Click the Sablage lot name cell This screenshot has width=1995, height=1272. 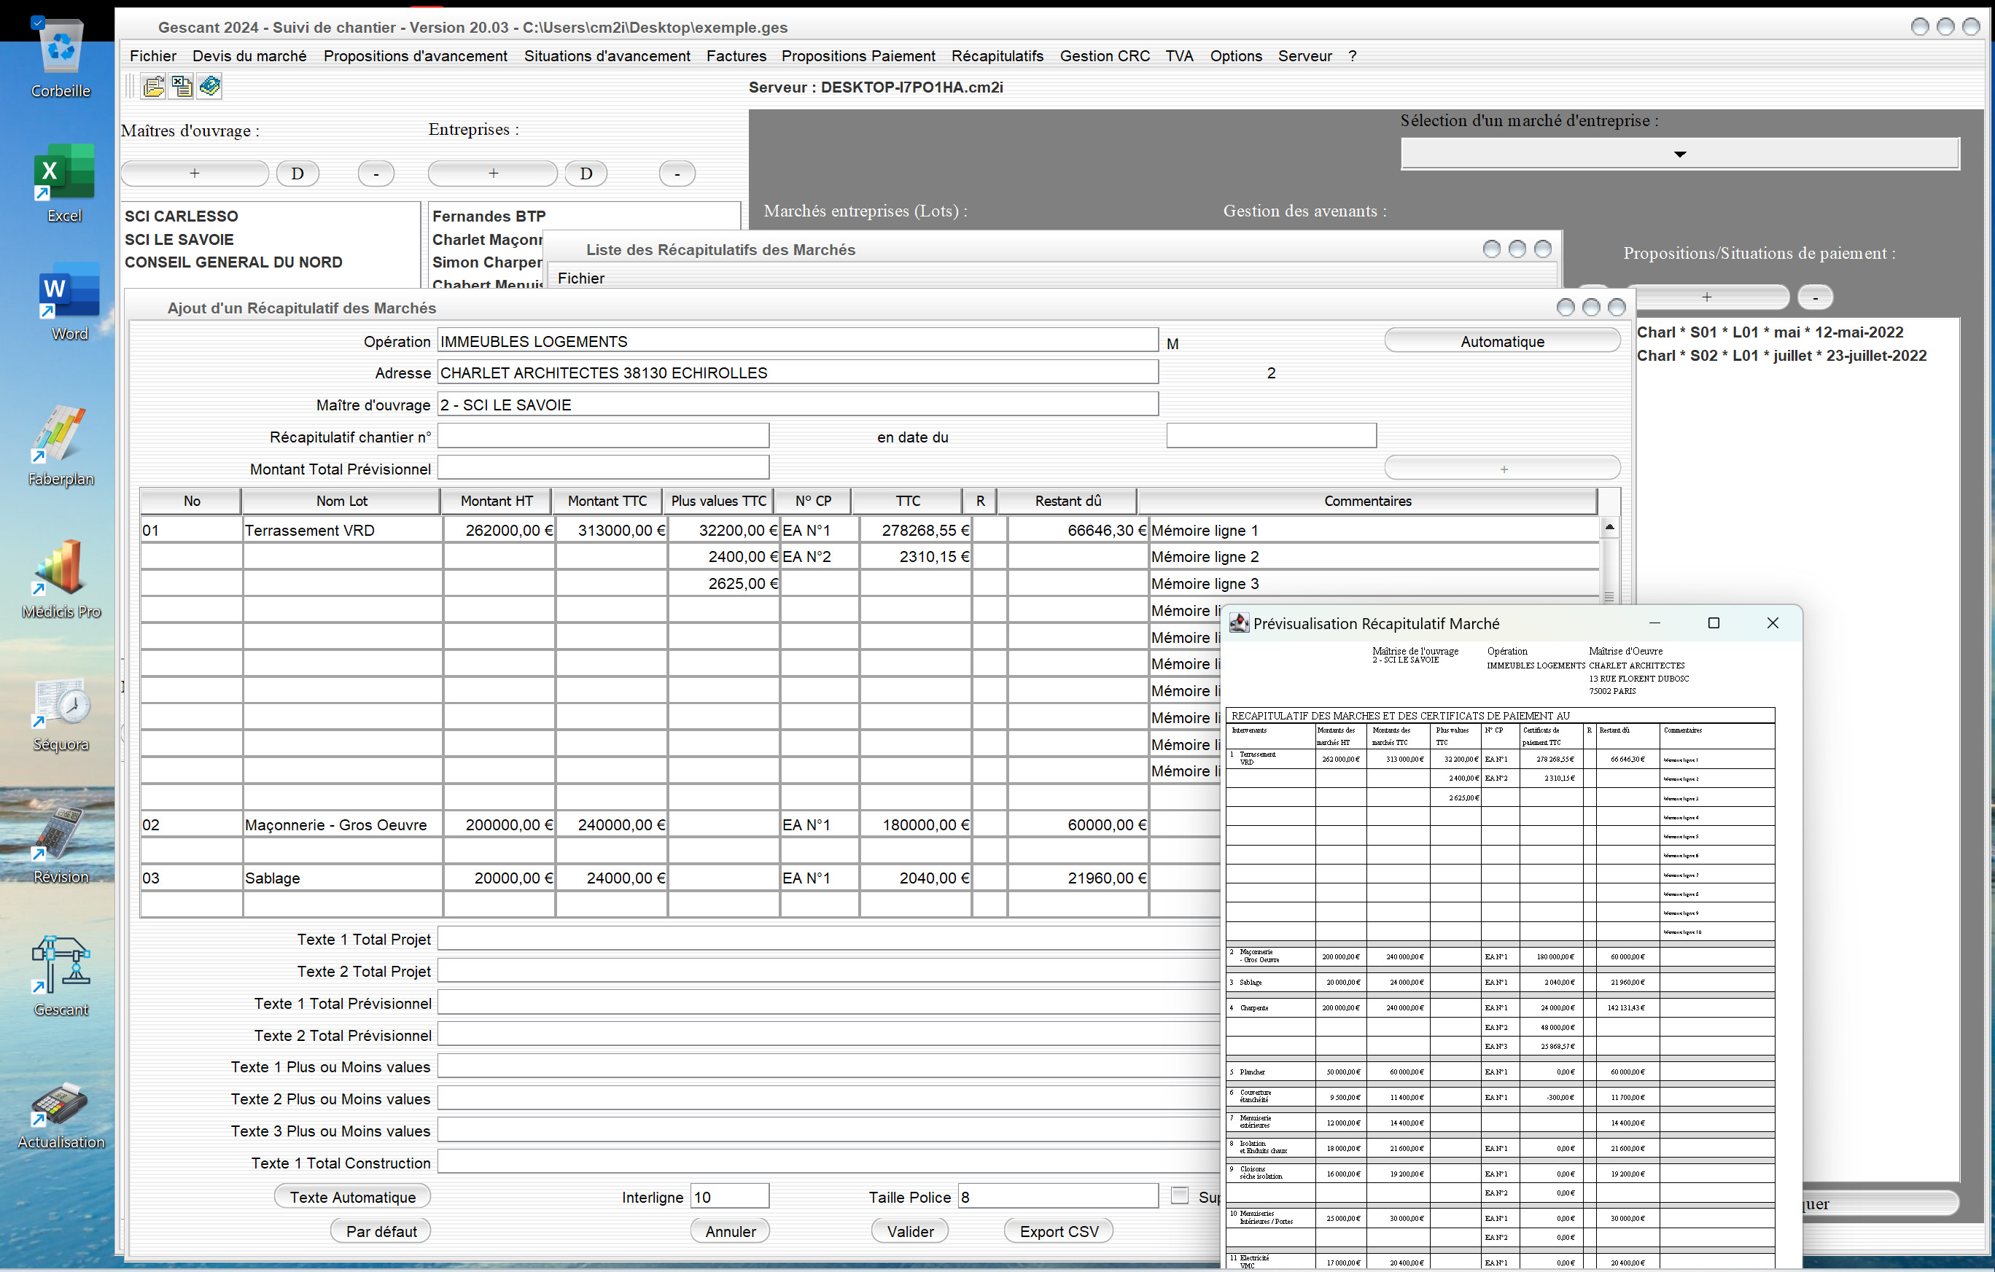[x=342, y=878]
